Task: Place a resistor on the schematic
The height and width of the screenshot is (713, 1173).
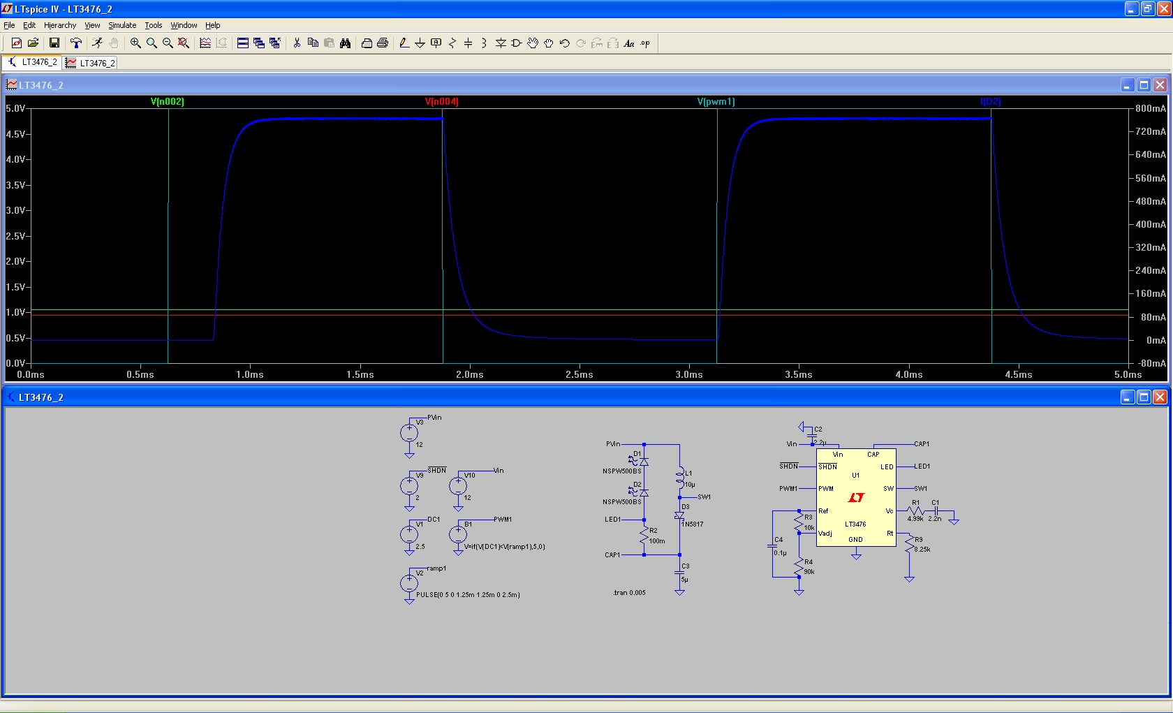Action: coord(452,43)
